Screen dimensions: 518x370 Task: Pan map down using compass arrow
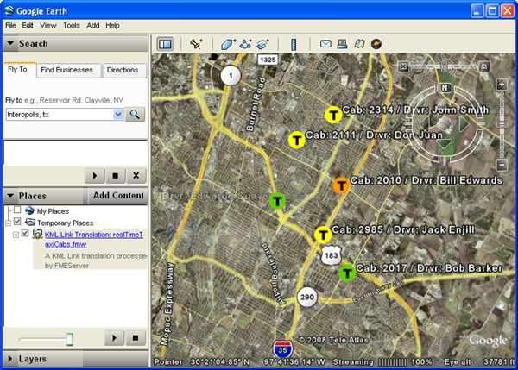pos(445,143)
